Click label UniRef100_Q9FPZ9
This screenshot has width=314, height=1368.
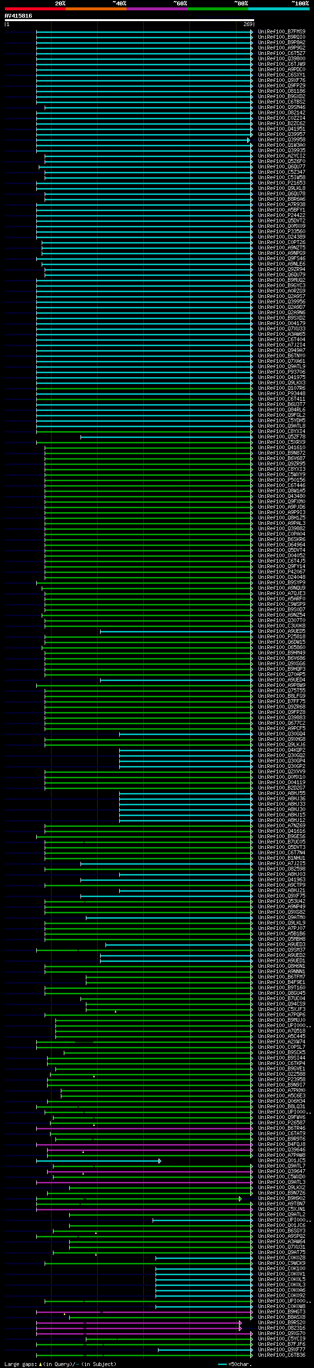282,86
